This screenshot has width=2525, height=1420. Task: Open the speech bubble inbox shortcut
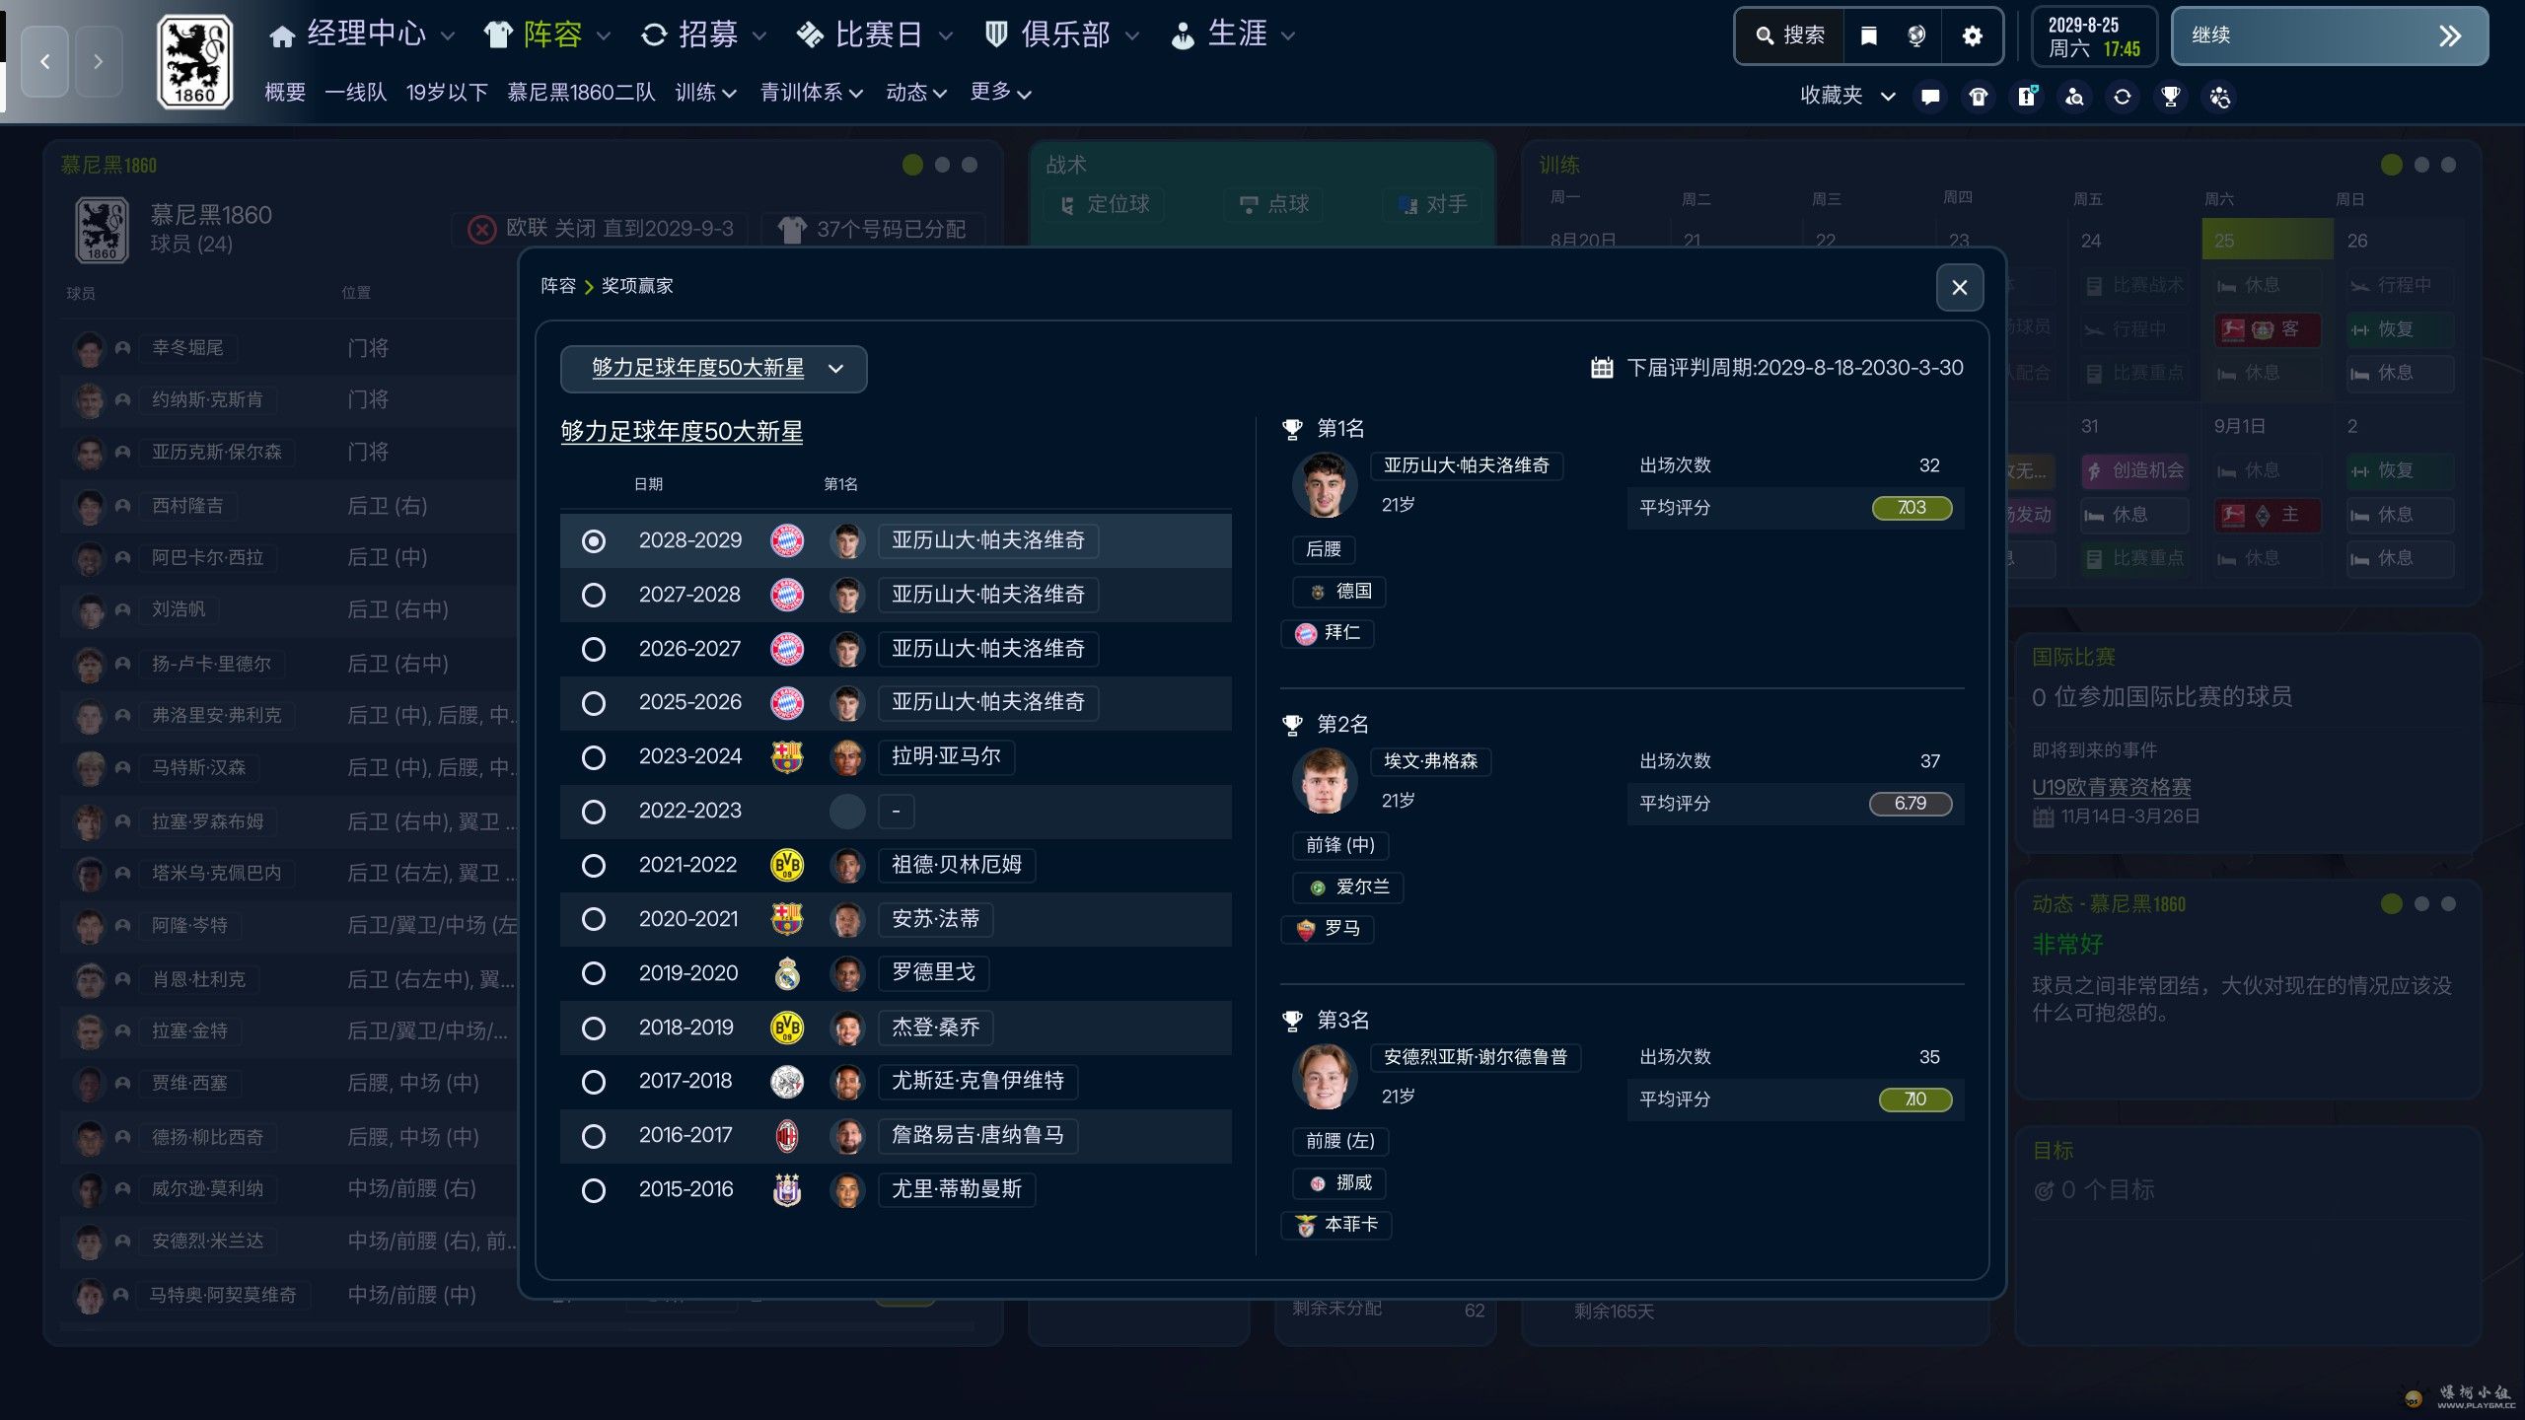tap(1930, 97)
